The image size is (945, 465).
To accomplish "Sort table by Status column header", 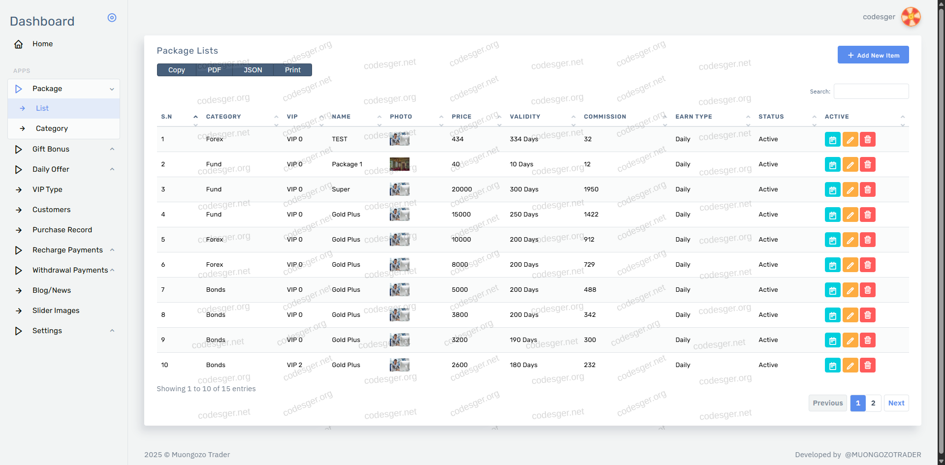I will coord(771,117).
